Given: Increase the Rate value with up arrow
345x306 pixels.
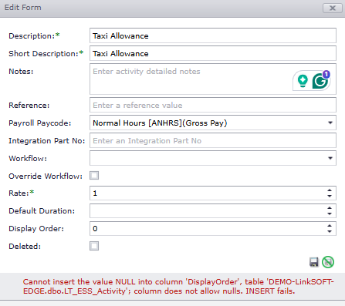Looking at the screenshot, I should 330,190.
